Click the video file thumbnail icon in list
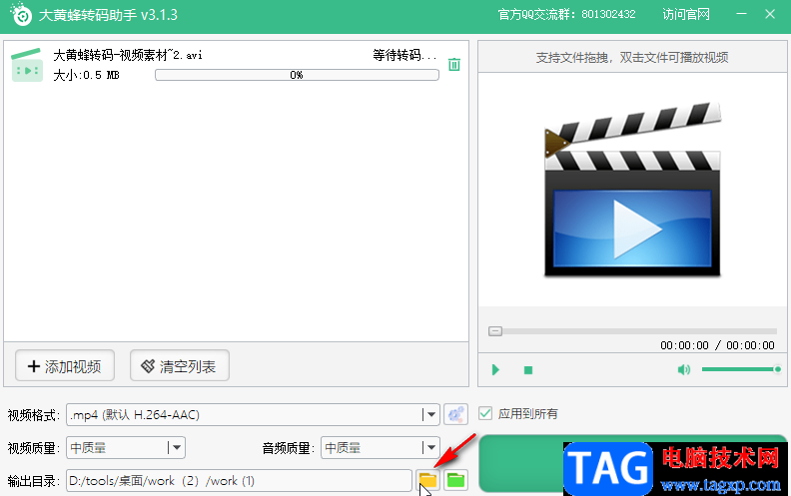791x496 pixels. (x=27, y=65)
